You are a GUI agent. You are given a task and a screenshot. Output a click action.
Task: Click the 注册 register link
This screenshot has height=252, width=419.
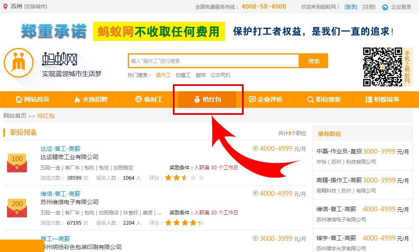pyautogui.click(x=369, y=7)
